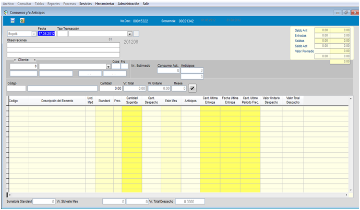Open the Bogotá city dropdown
This screenshot has height=210, width=360.
[x=34, y=34]
